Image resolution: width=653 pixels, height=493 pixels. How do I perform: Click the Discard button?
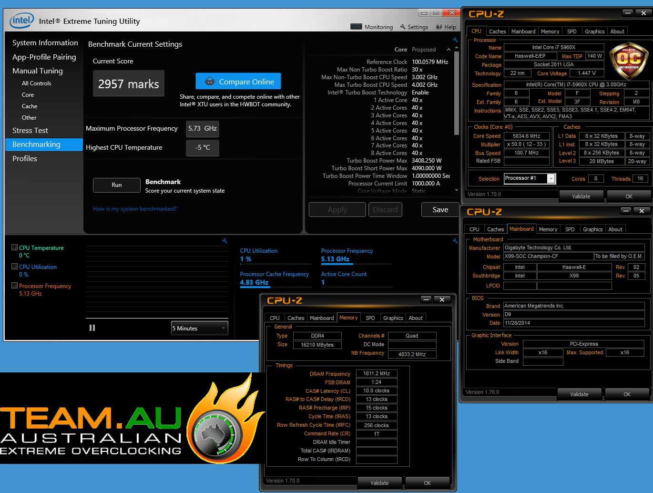(x=385, y=210)
